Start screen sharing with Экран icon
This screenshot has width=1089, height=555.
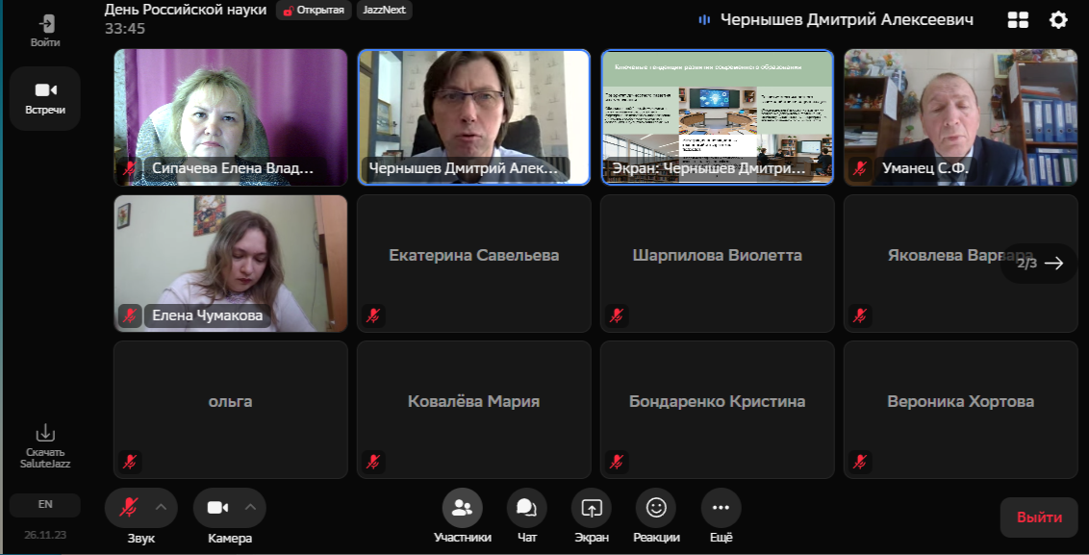(x=592, y=508)
